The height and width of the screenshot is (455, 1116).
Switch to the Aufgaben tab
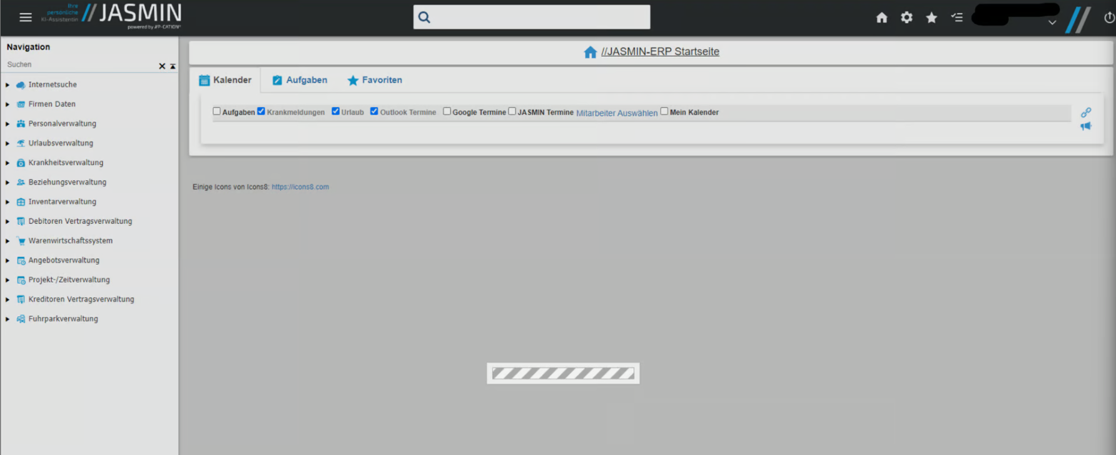tap(300, 80)
